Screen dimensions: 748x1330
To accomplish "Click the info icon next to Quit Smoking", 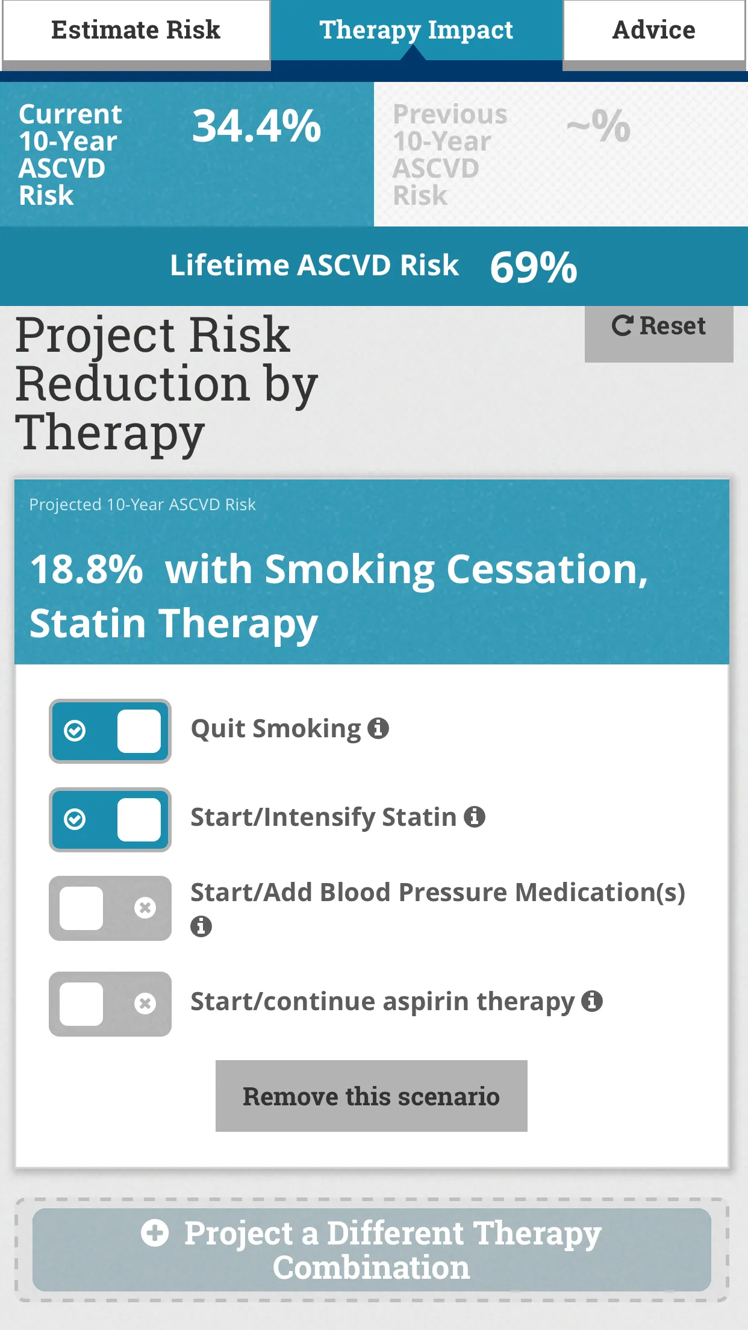I will pyautogui.click(x=379, y=729).
